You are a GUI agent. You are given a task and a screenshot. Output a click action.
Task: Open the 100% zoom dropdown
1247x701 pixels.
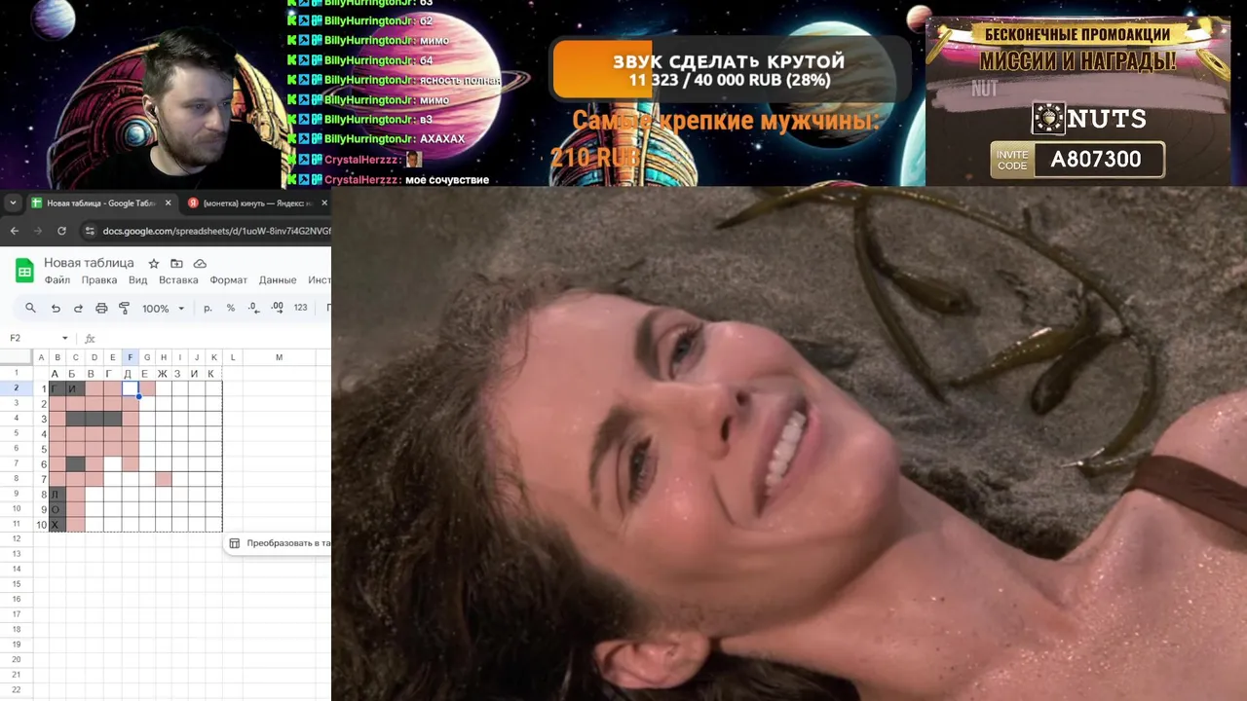(163, 308)
